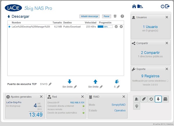174x126 pixels.
Task: Sort downloads by the Destino column header
Action: pyautogui.click(x=68, y=23)
